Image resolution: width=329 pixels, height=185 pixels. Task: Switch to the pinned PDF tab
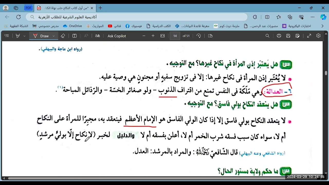(28, 8)
